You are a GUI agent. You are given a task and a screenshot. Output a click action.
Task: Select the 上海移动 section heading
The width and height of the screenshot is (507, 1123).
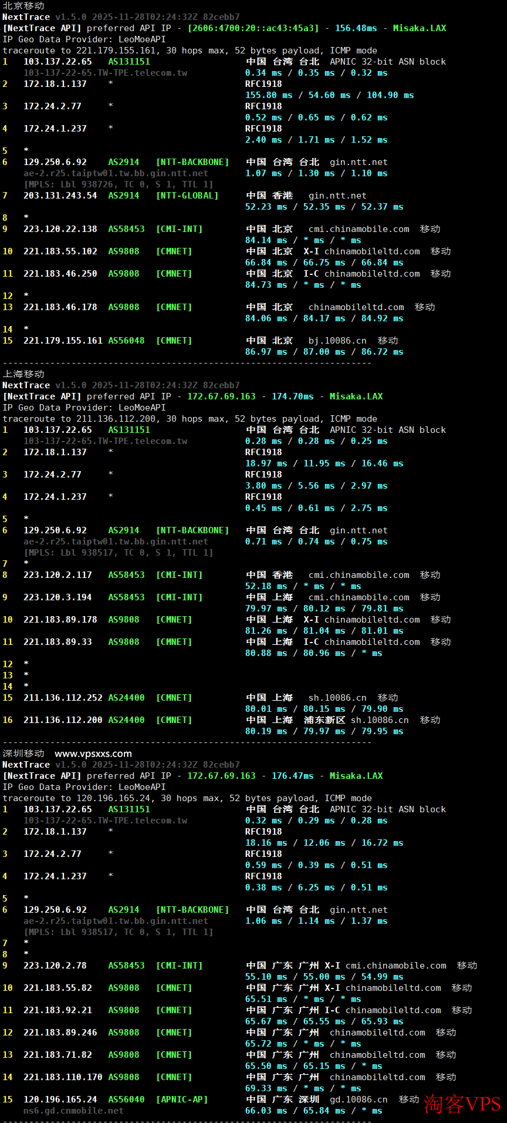(23, 374)
